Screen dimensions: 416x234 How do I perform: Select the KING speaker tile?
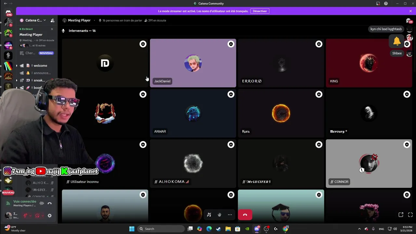(x=369, y=63)
